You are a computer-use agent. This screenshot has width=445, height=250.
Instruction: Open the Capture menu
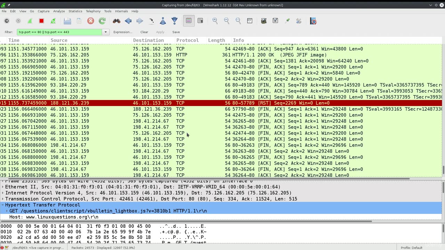[43, 11]
